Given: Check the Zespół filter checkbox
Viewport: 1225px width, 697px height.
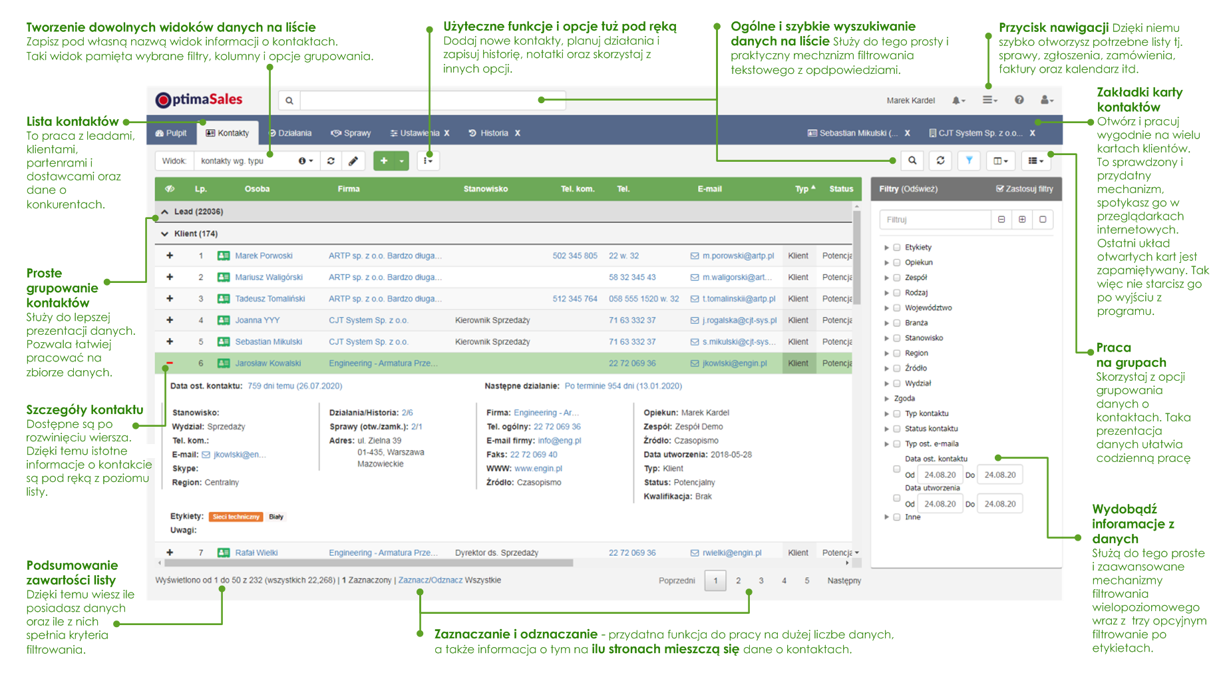Looking at the screenshot, I should tap(897, 278).
